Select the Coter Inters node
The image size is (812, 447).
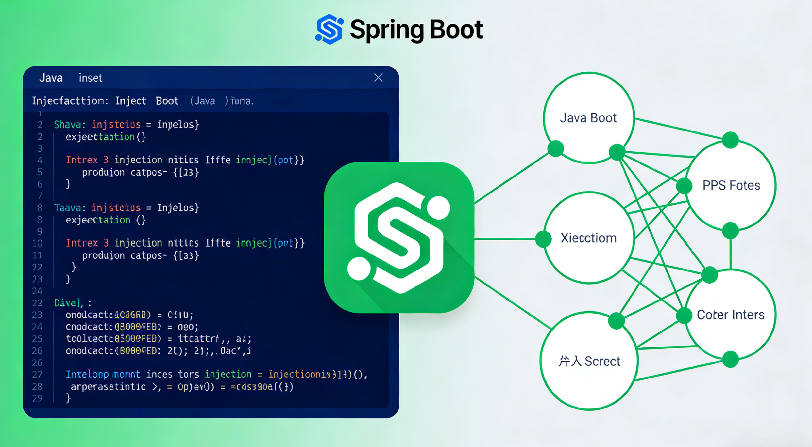click(730, 315)
